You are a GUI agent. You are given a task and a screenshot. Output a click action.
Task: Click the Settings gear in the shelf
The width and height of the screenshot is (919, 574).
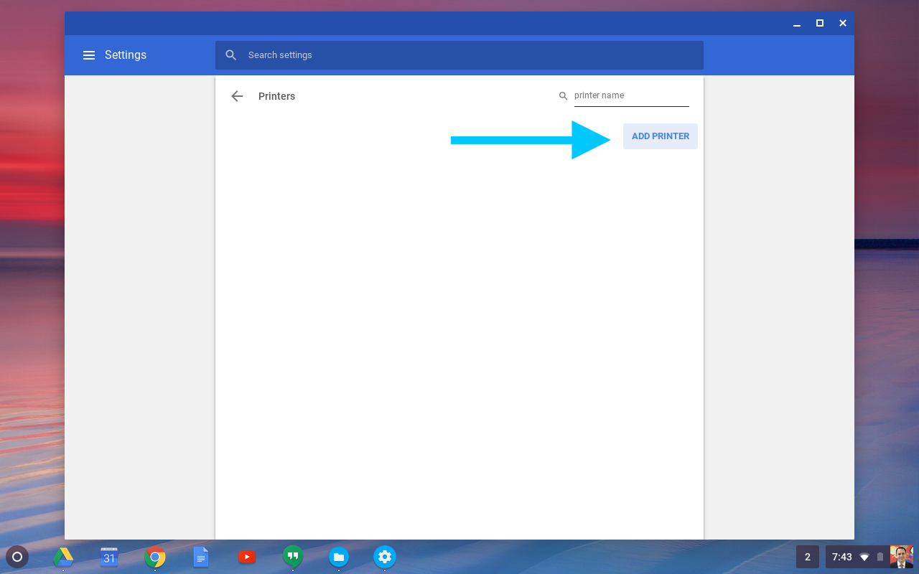385,557
